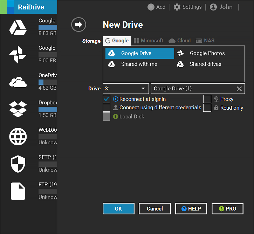Enable Connect using different credentials checkbox

(107, 108)
